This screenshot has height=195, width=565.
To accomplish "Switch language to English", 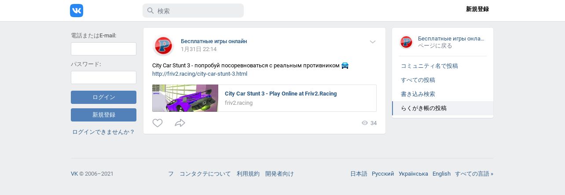I will [x=441, y=174].
